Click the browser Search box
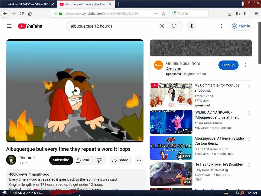This screenshot has width=261, height=196. pos(189,14)
